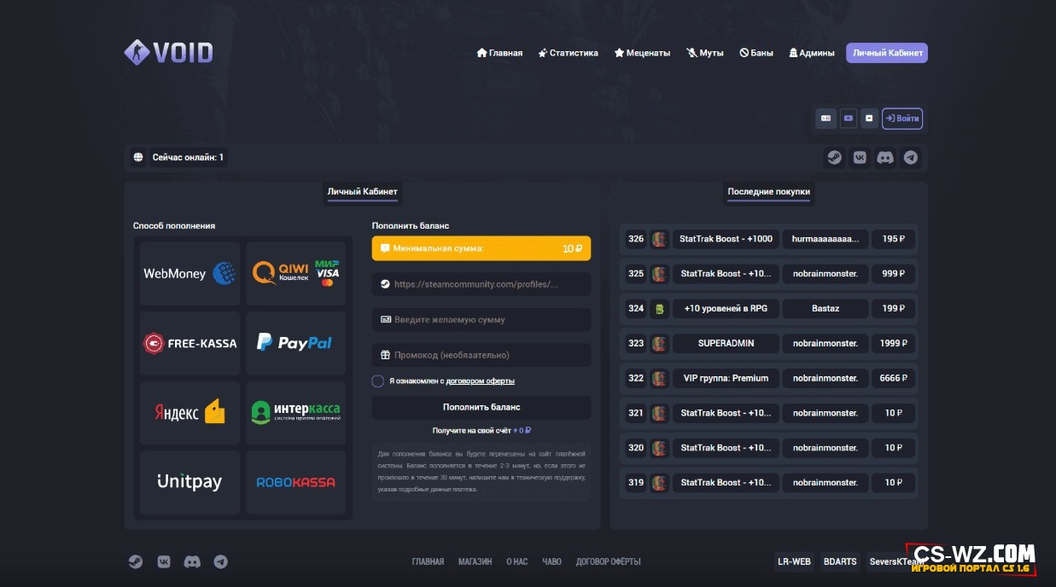Click the avatar icon in purchase row 326
Viewport: 1056px width, 587px height.
[659, 239]
